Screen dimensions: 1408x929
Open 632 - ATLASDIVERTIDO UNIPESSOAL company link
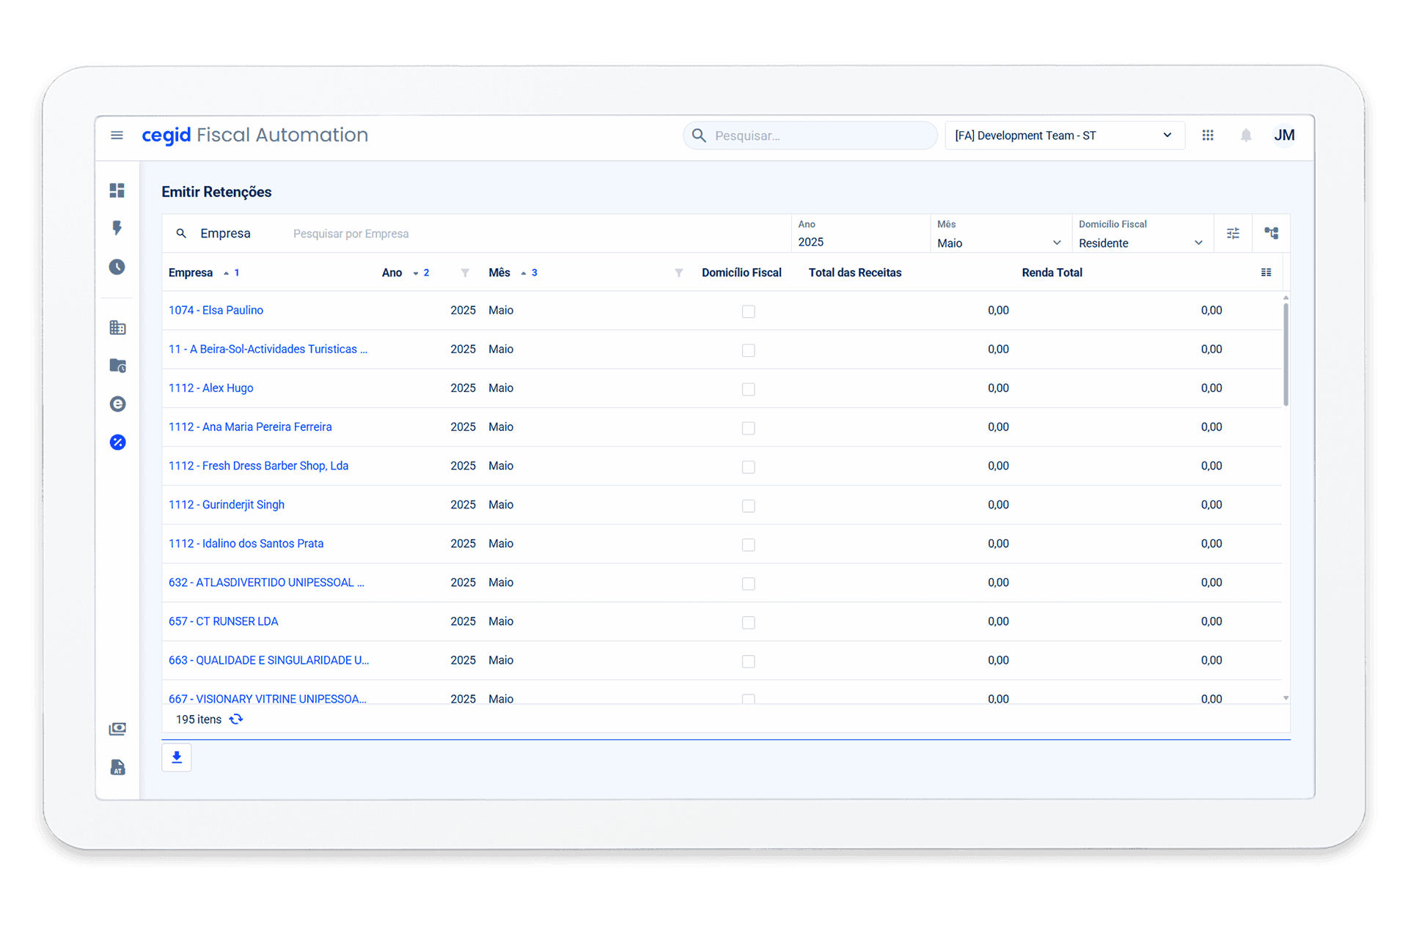pyautogui.click(x=266, y=582)
